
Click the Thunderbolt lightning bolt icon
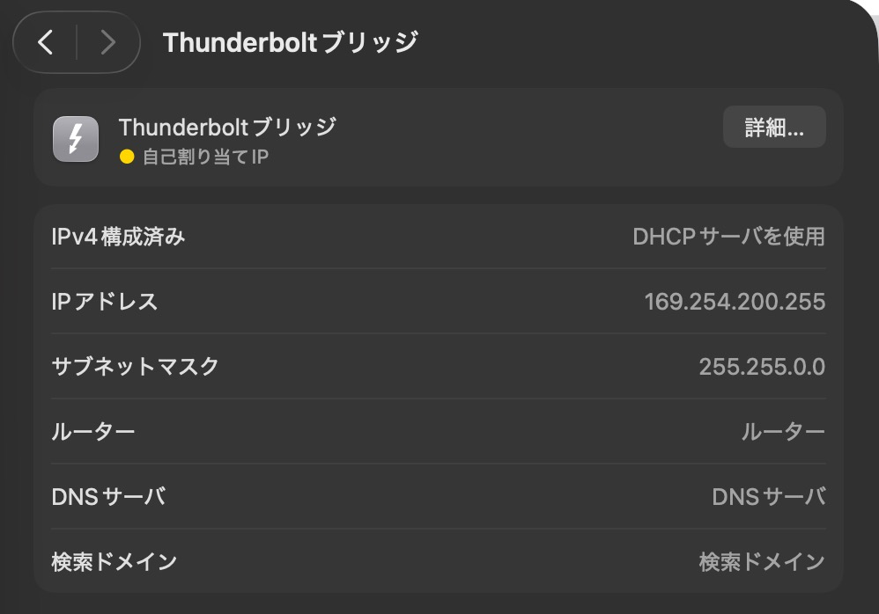(76, 140)
